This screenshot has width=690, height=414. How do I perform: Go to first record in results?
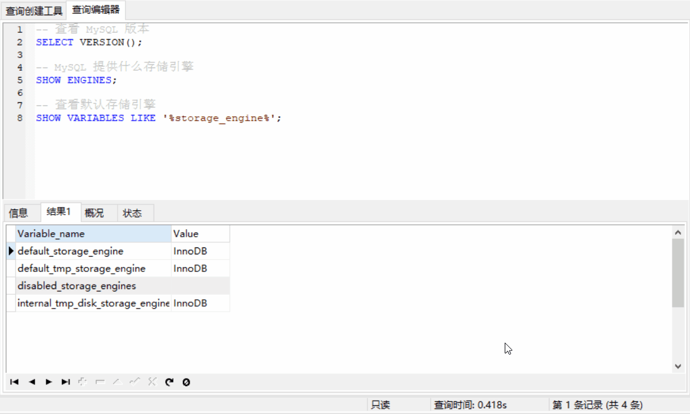tap(15, 382)
